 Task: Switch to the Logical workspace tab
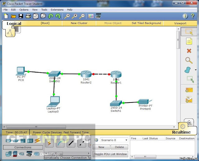[14, 23]
